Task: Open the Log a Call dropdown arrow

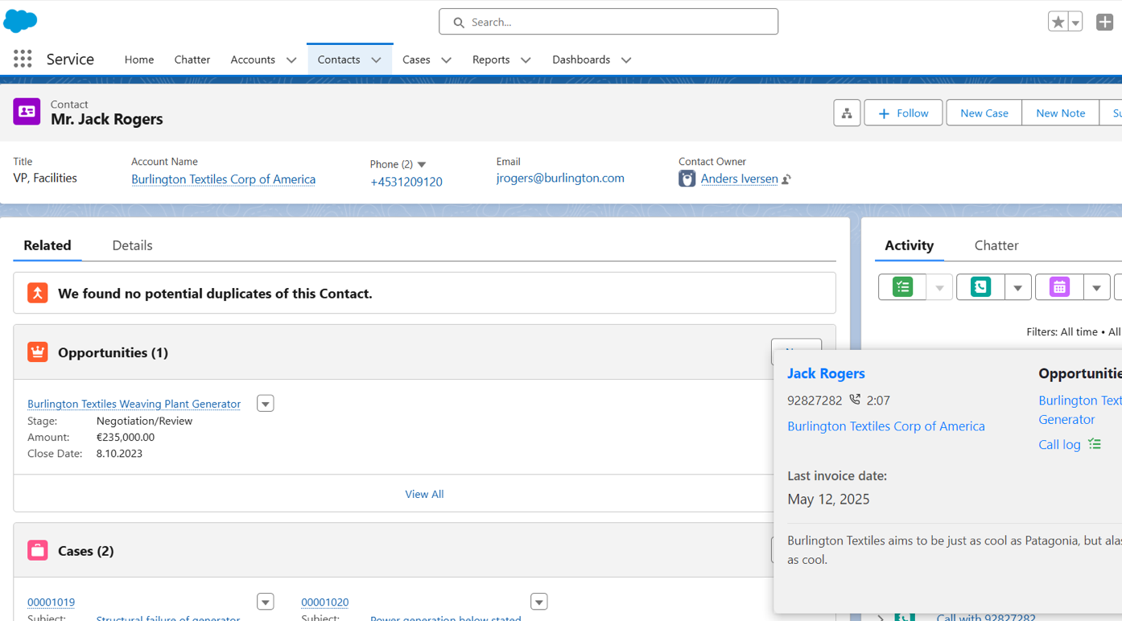Action: (1018, 287)
